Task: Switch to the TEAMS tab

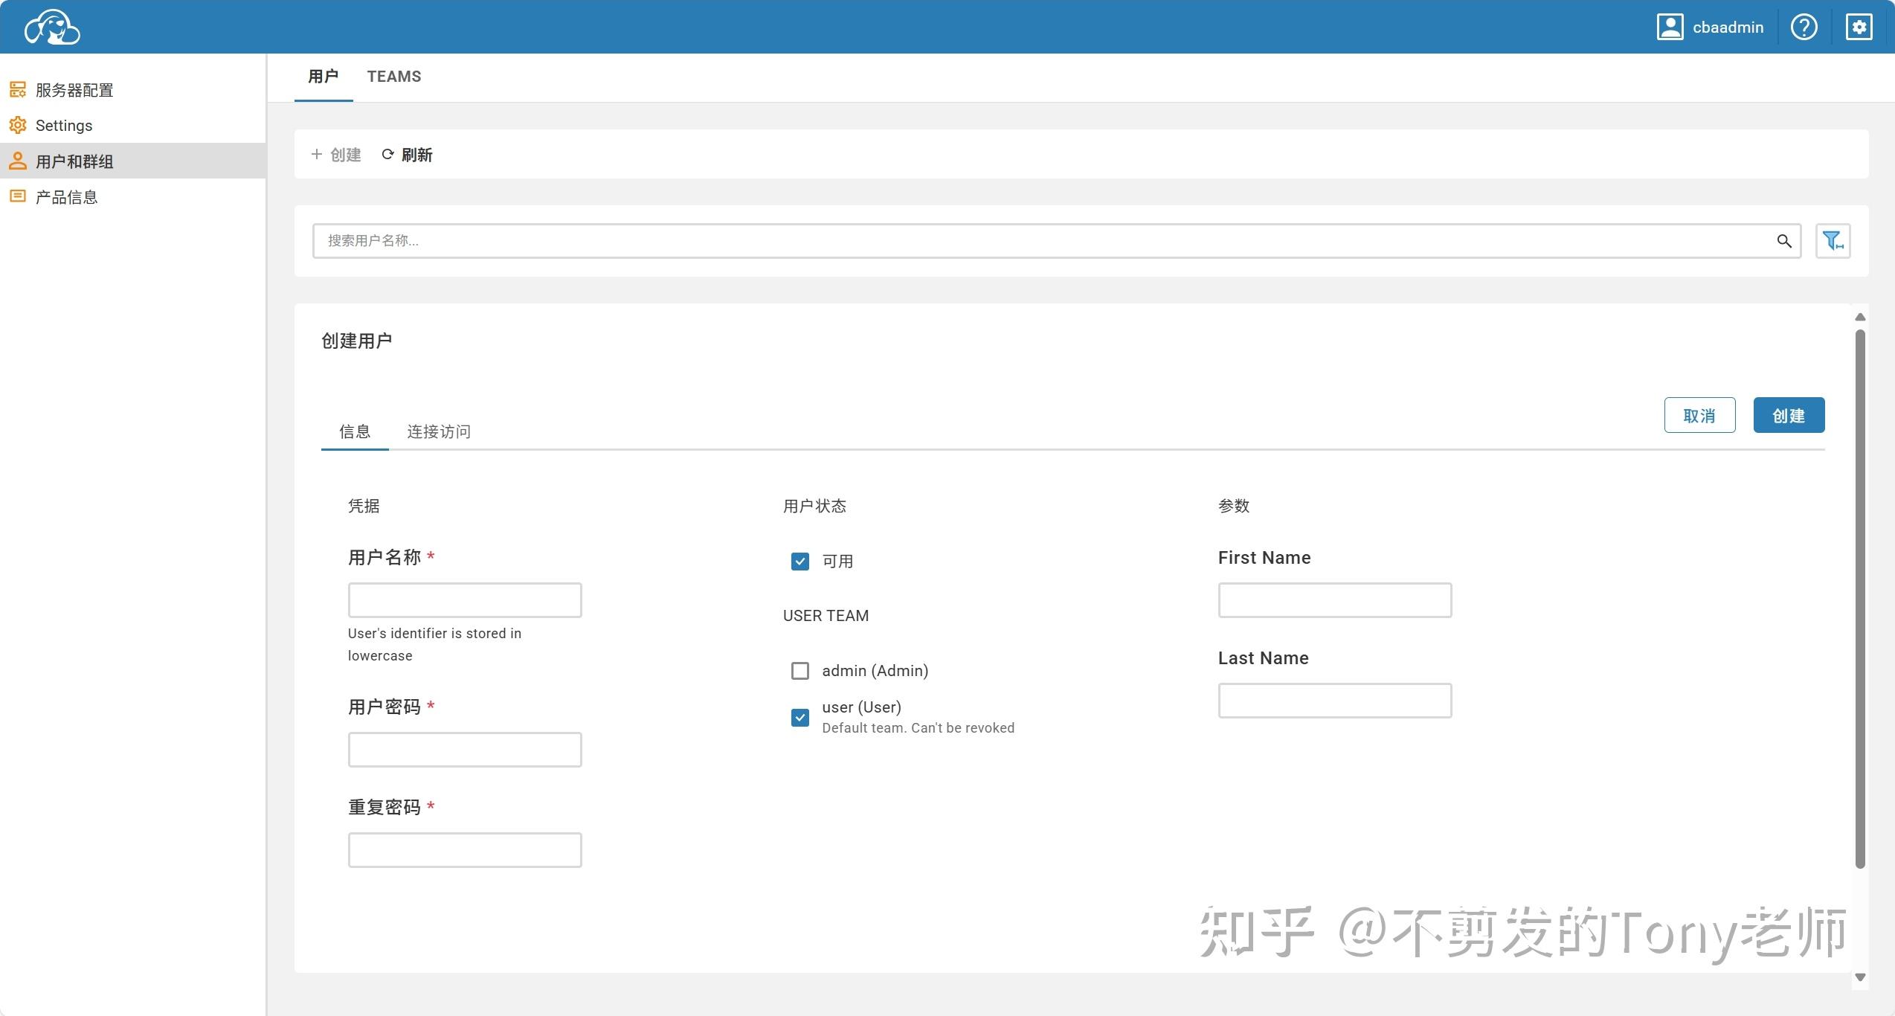Action: coord(394,77)
